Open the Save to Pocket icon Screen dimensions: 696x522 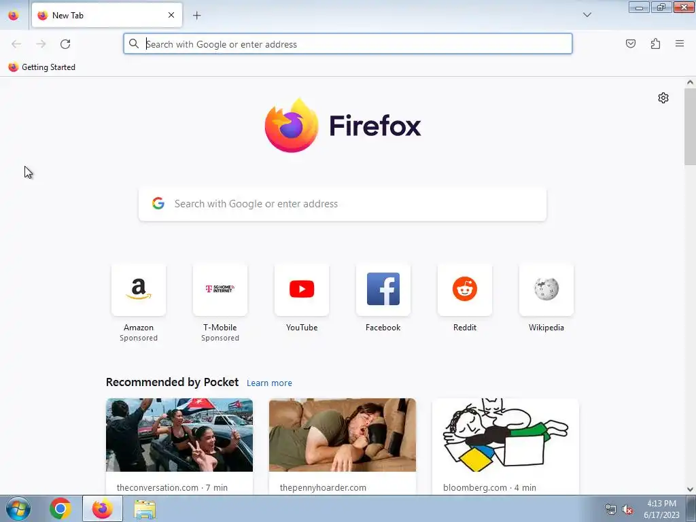coord(631,43)
